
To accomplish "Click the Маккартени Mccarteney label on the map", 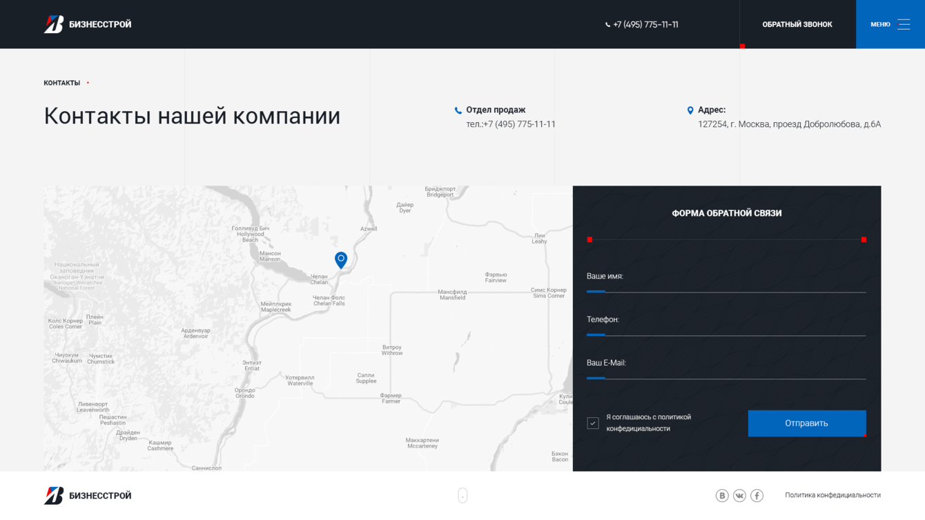I will (x=422, y=443).
